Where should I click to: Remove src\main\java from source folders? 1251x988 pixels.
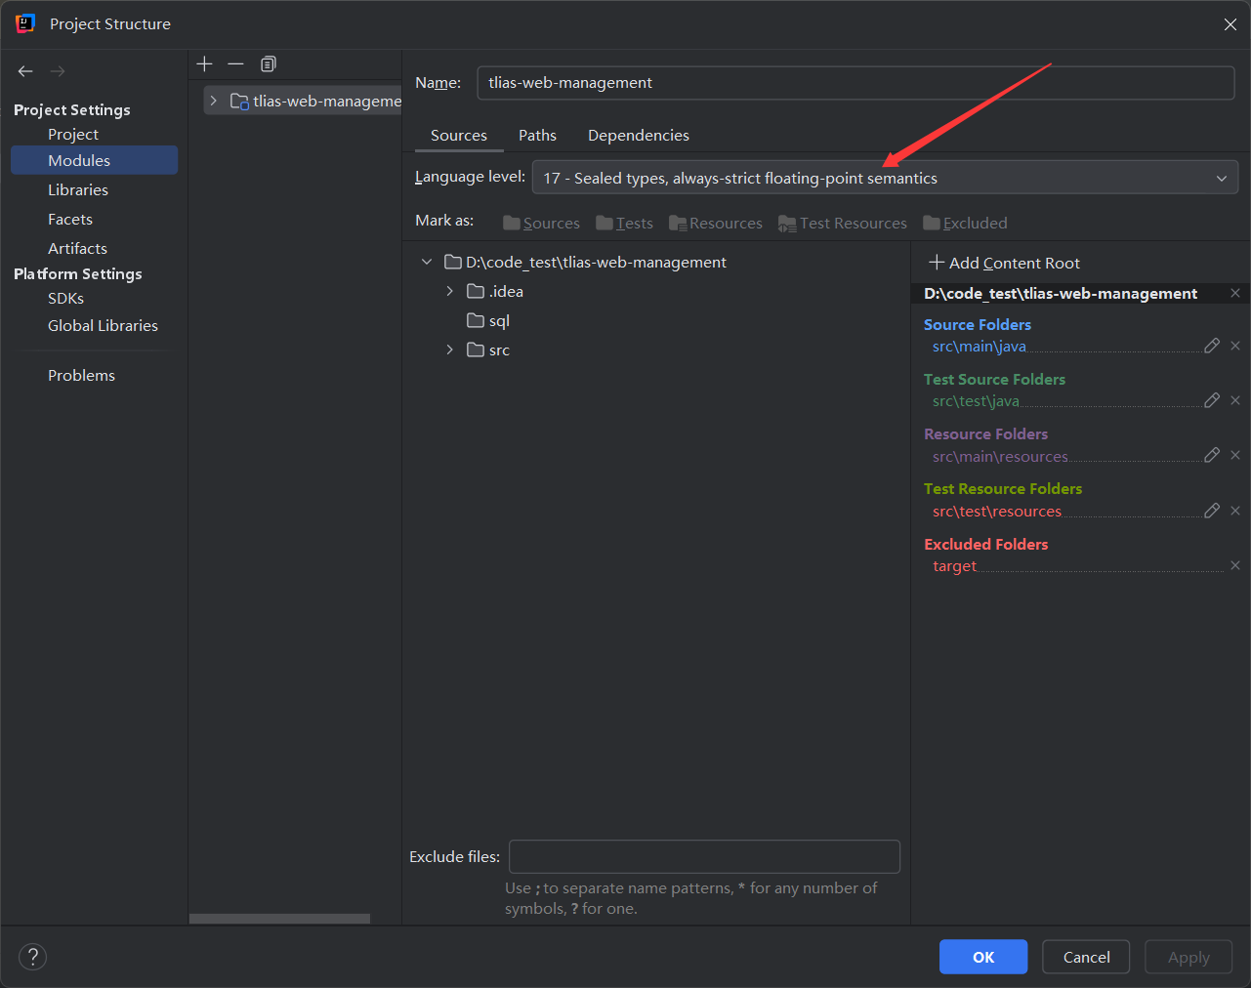coord(1235,346)
